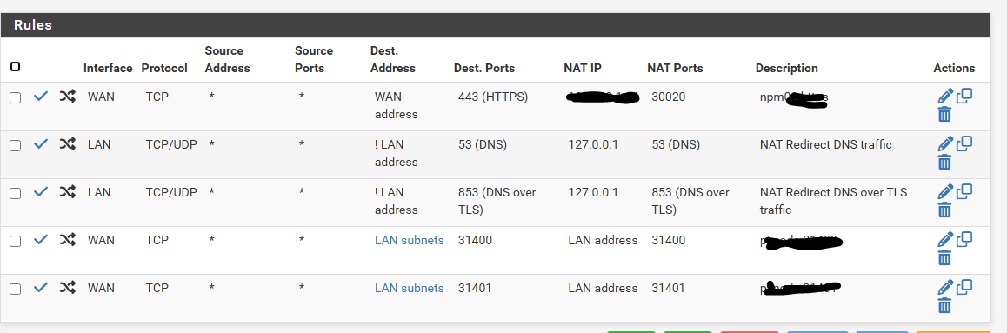The height and width of the screenshot is (333, 1007).
Task: Delete the port 31401 rule
Action: tap(944, 305)
